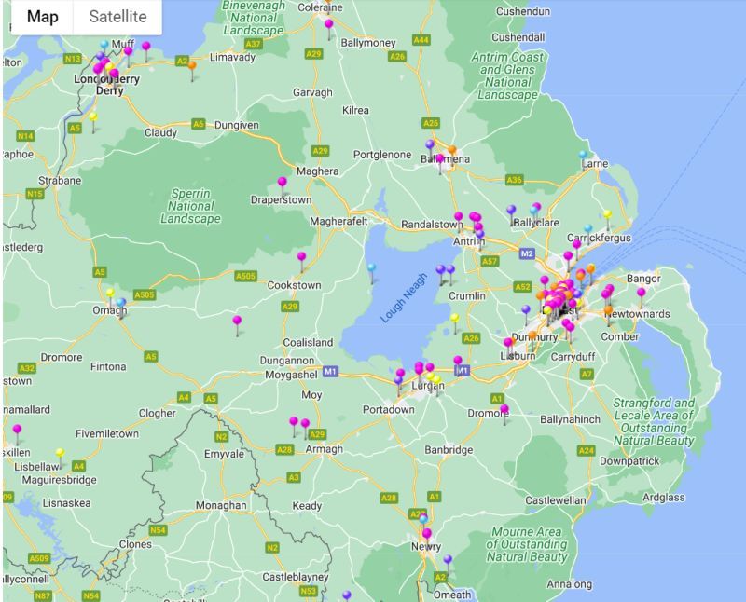Click the yellow pin near Maguiresbridge
This screenshot has width=746, height=602.
pyautogui.click(x=60, y=453)
